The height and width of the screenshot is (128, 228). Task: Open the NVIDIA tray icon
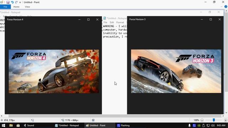(199, 126)
